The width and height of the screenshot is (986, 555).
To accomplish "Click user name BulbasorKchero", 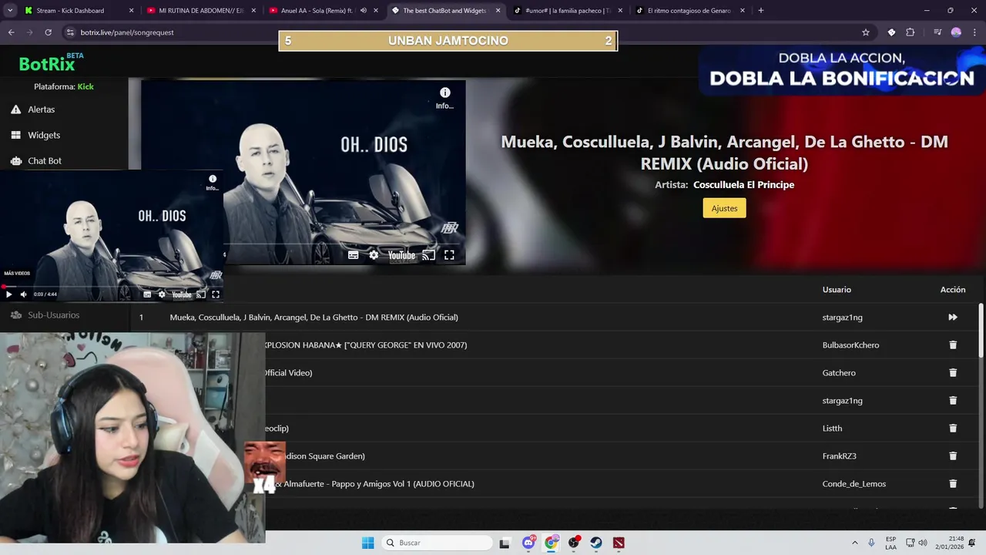I will pyautogui.click(x=850, y=345).
